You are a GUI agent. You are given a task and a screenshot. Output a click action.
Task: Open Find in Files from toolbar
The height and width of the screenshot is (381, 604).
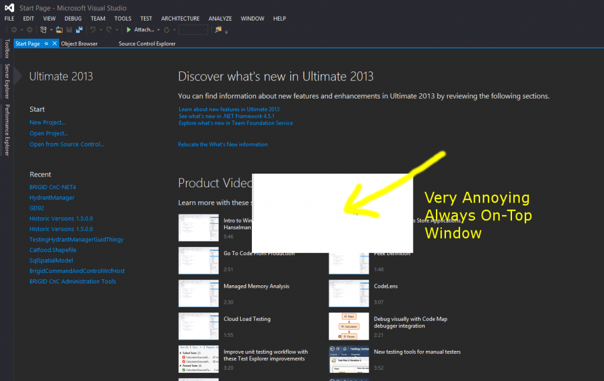pos(218,30)
